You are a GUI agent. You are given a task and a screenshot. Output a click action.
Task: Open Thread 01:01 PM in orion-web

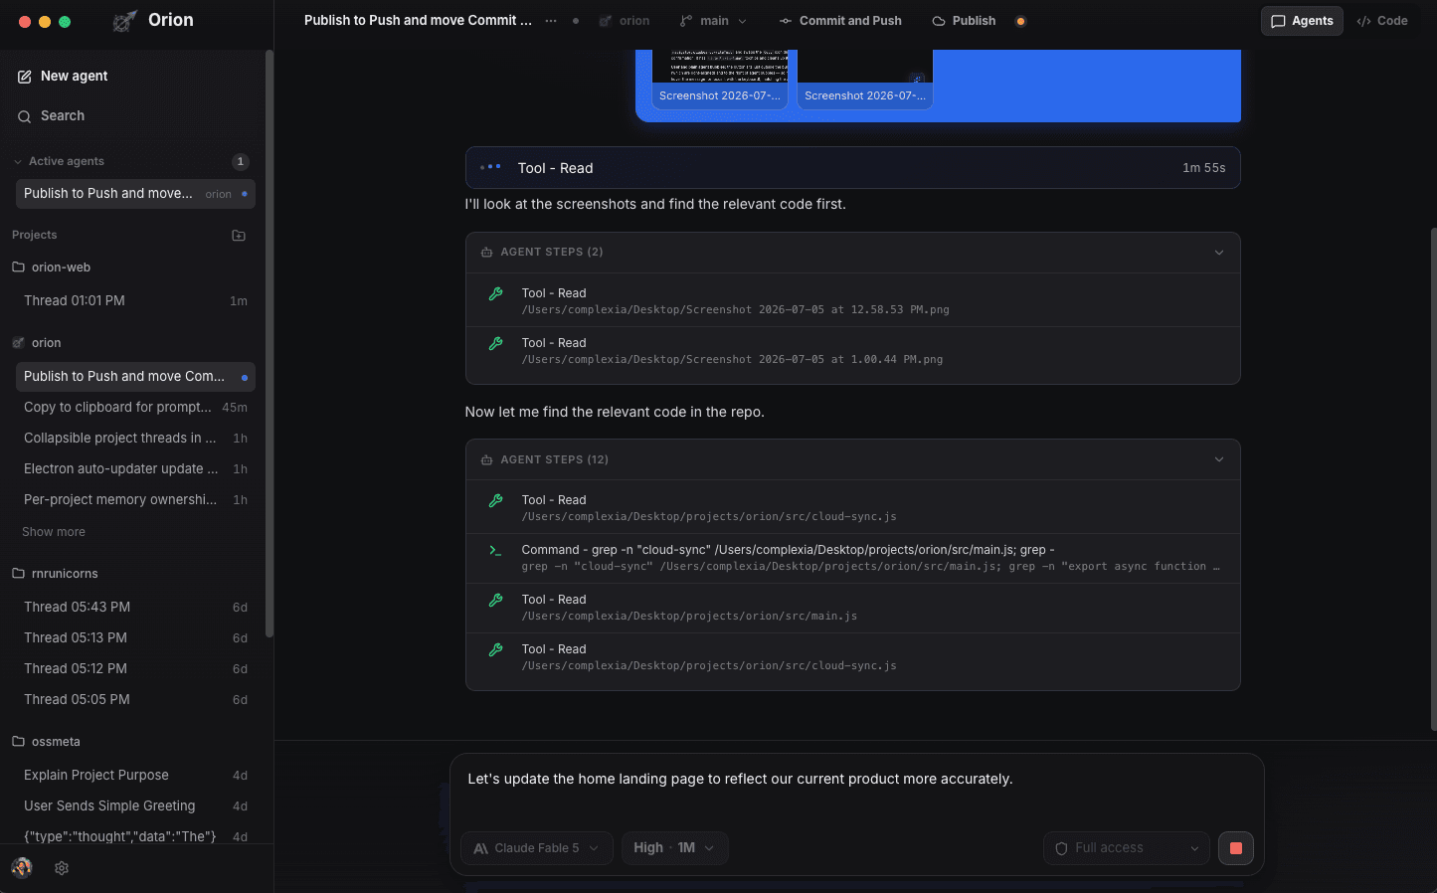tap(135, 301)
